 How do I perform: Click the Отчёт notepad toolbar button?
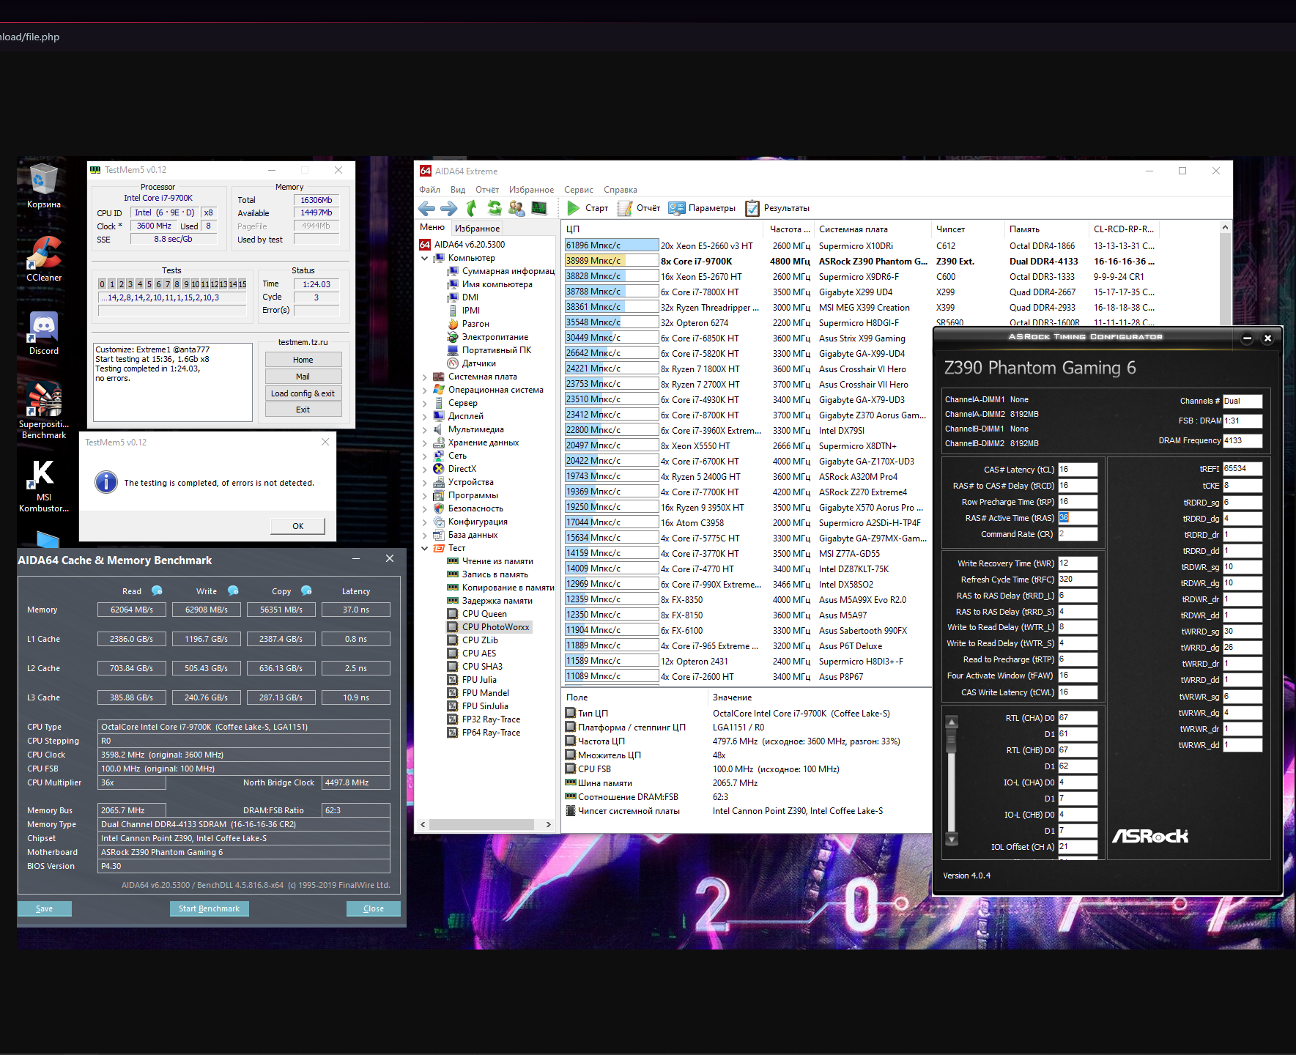(x=639, y=209)
